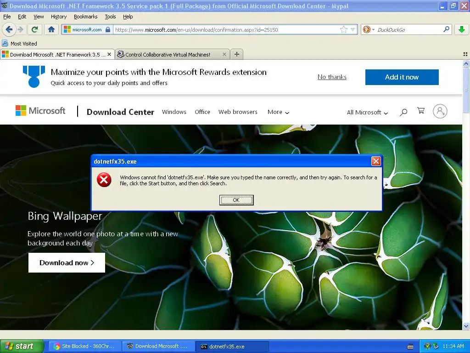Close the Download Microsoft .NET Framework tab
470x353 pixels.
[x=109, y=54]
